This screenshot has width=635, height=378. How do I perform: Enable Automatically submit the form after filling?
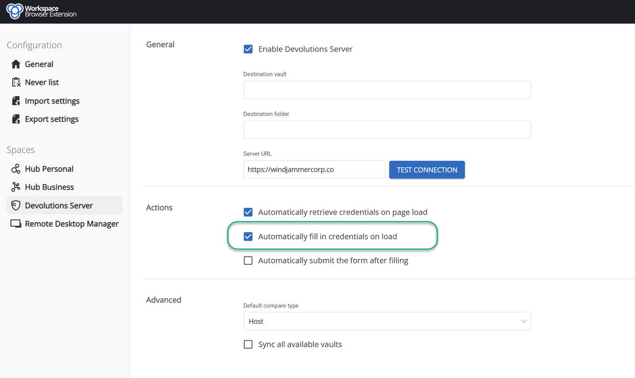(x=248, y=260)
